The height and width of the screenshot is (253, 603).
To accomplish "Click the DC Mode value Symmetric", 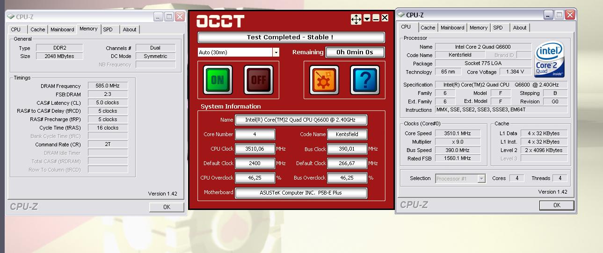I will (155, 56).
